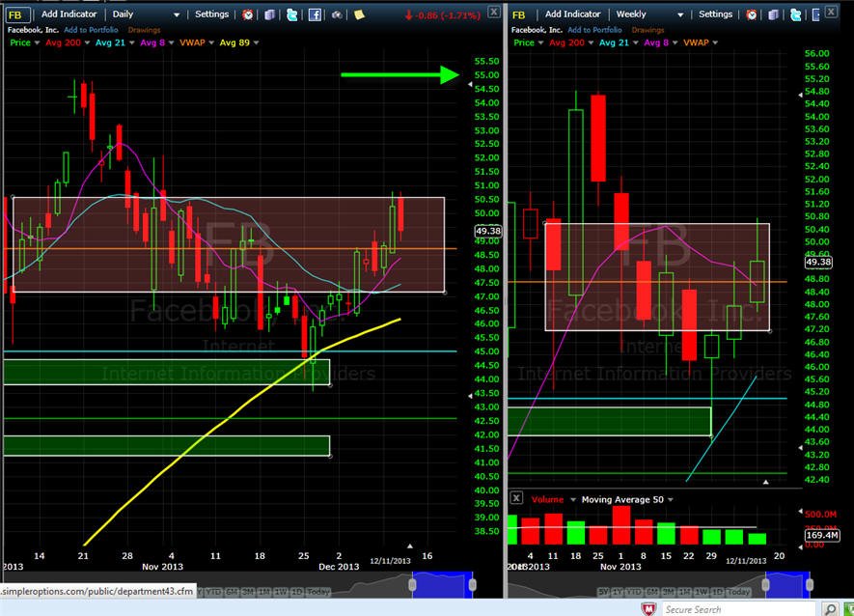
Task: Click the left range slider handle under the Weekly chart
Action: 766,585
